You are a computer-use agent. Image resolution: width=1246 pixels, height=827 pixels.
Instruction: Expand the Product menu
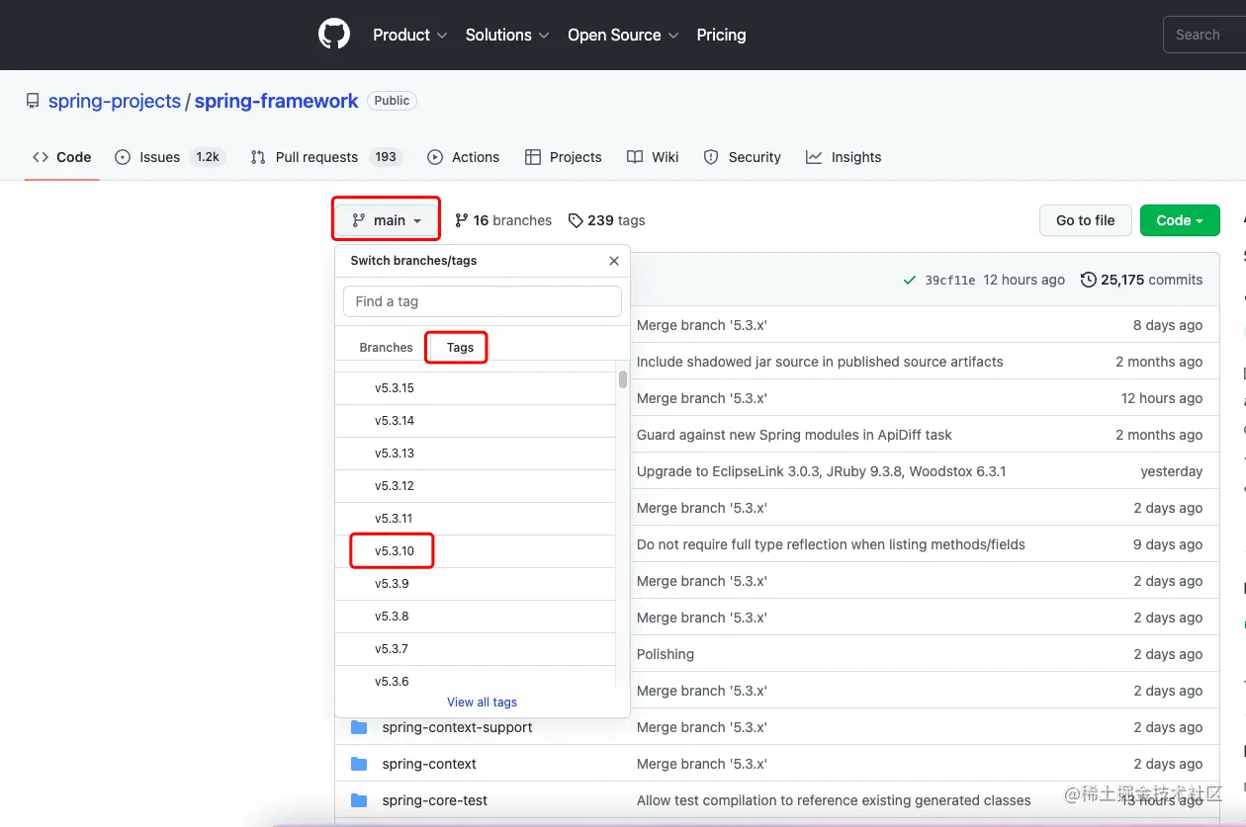tap(409, 35)
